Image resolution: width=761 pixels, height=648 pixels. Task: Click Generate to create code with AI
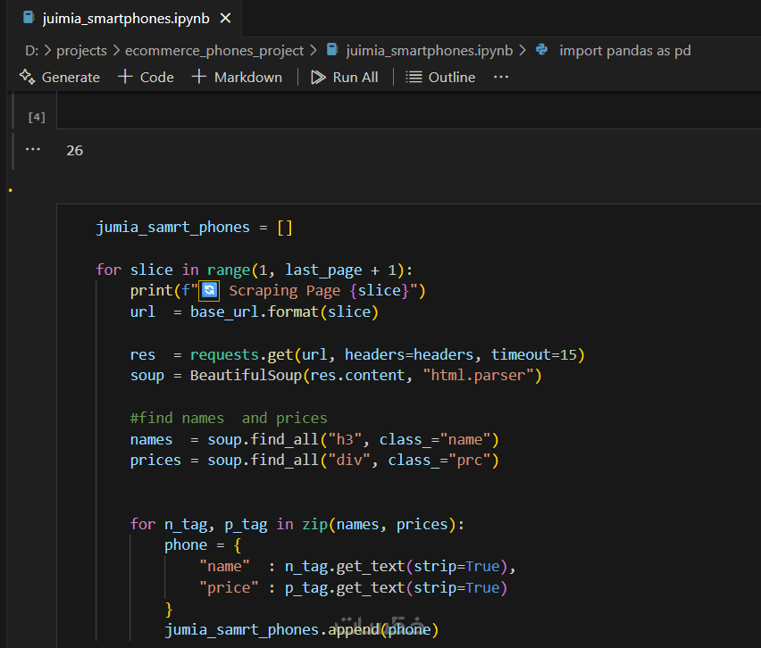(x=60, y=77)
